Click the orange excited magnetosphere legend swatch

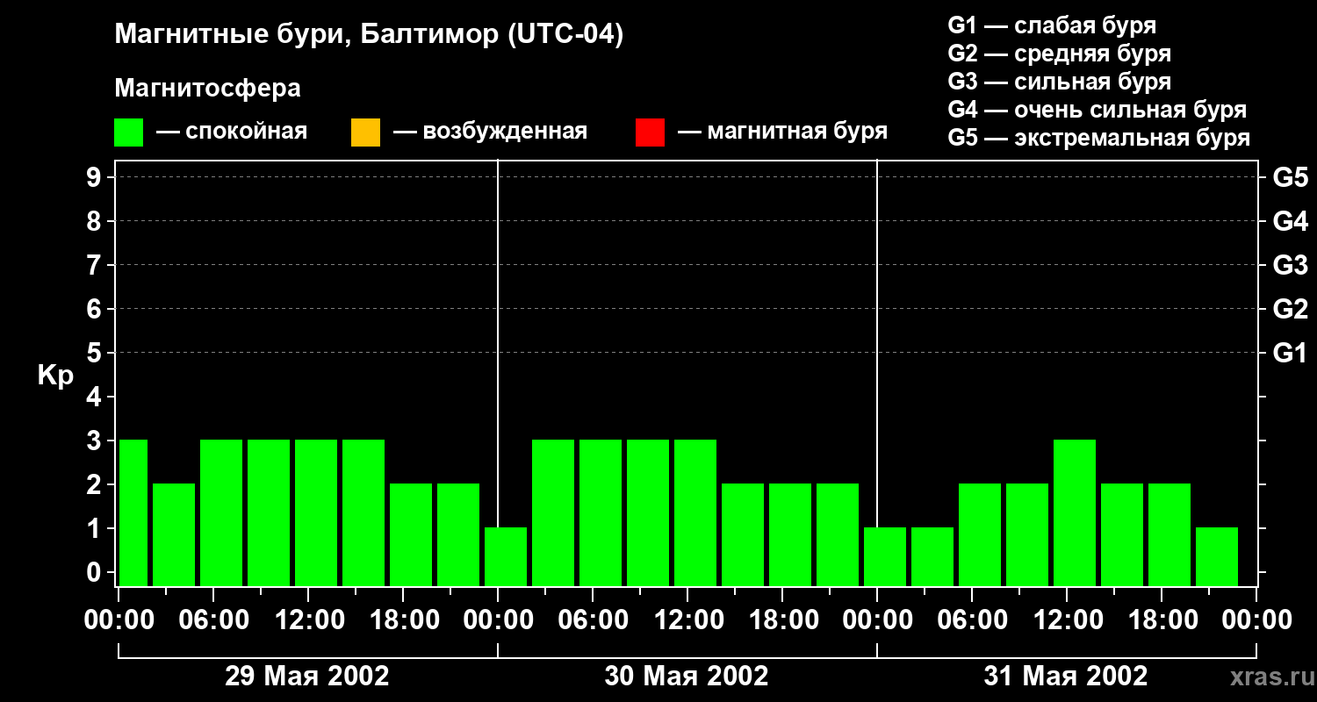click(365, 133)
